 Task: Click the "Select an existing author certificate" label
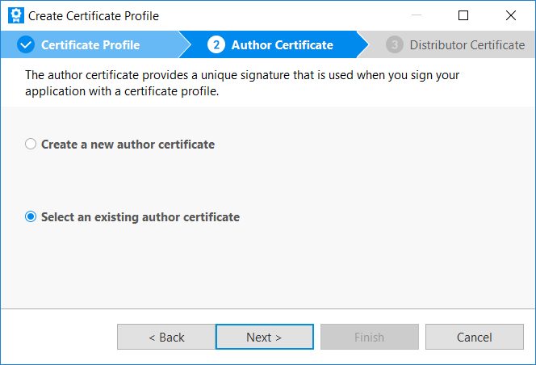pyautogui.click(x=140, y=217)
